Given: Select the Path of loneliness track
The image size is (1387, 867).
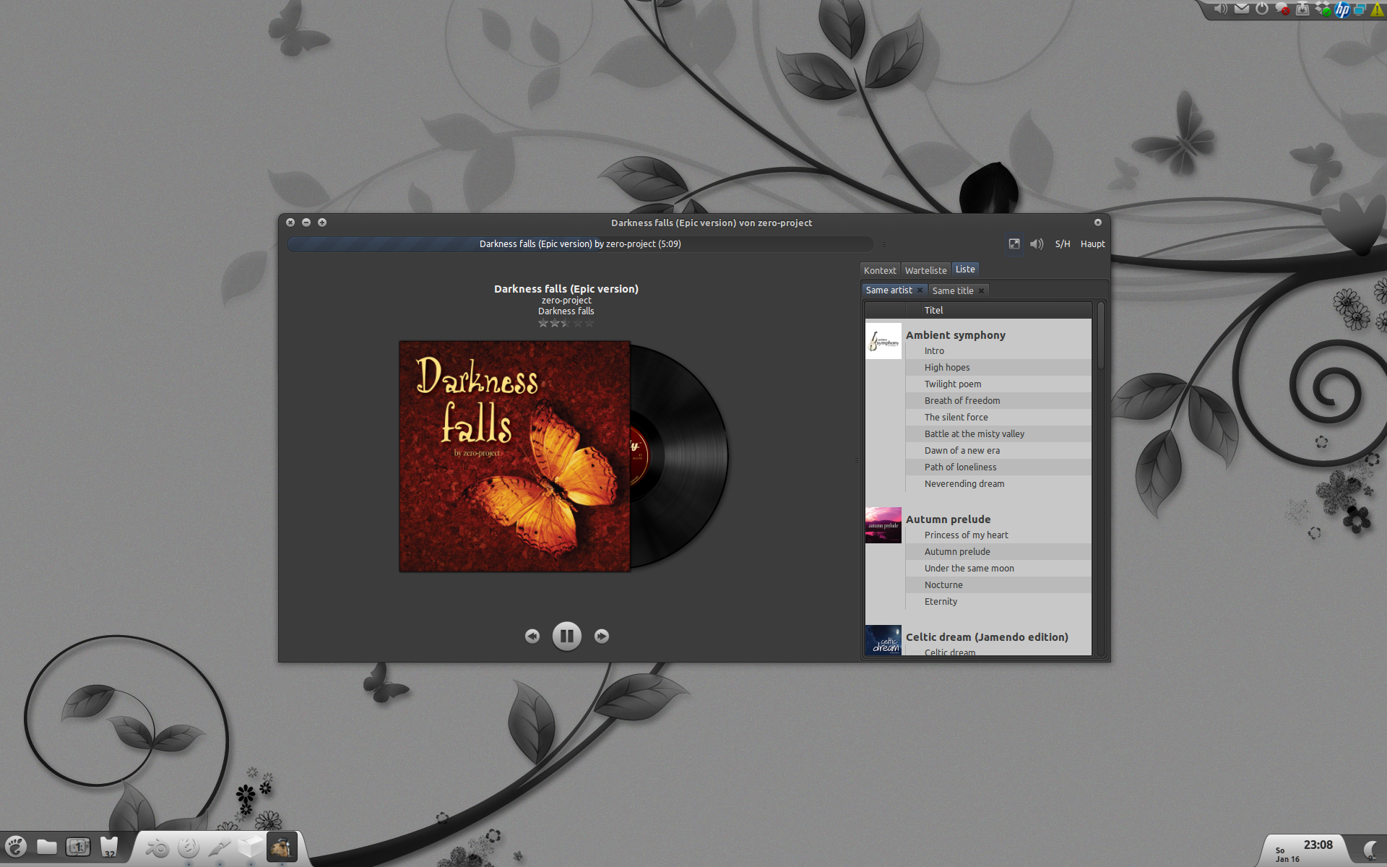Looking at the screenshot, I should click(998, 467).
